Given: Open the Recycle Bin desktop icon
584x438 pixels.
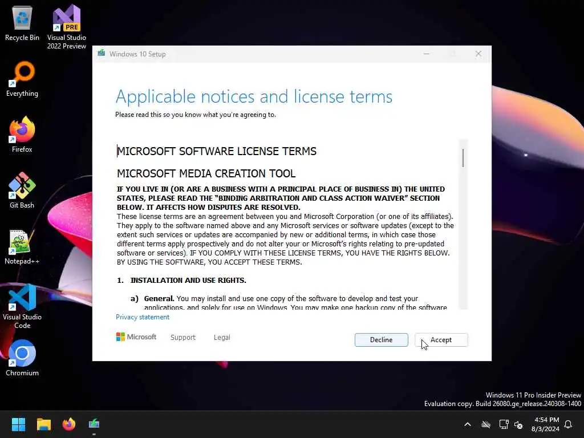Looking at the screenshot, I should click(22, 23).
